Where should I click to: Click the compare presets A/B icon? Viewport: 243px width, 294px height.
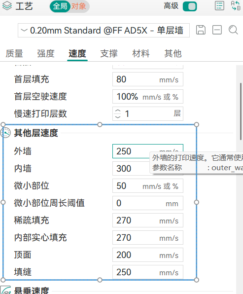(x=236, y=6)
